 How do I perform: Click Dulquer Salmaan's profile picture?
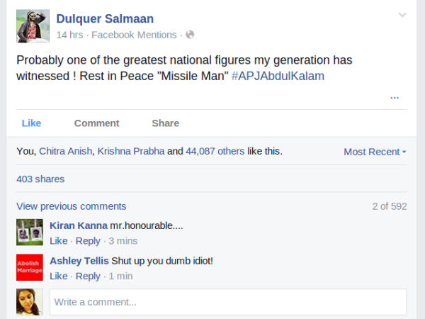point(33,26)
